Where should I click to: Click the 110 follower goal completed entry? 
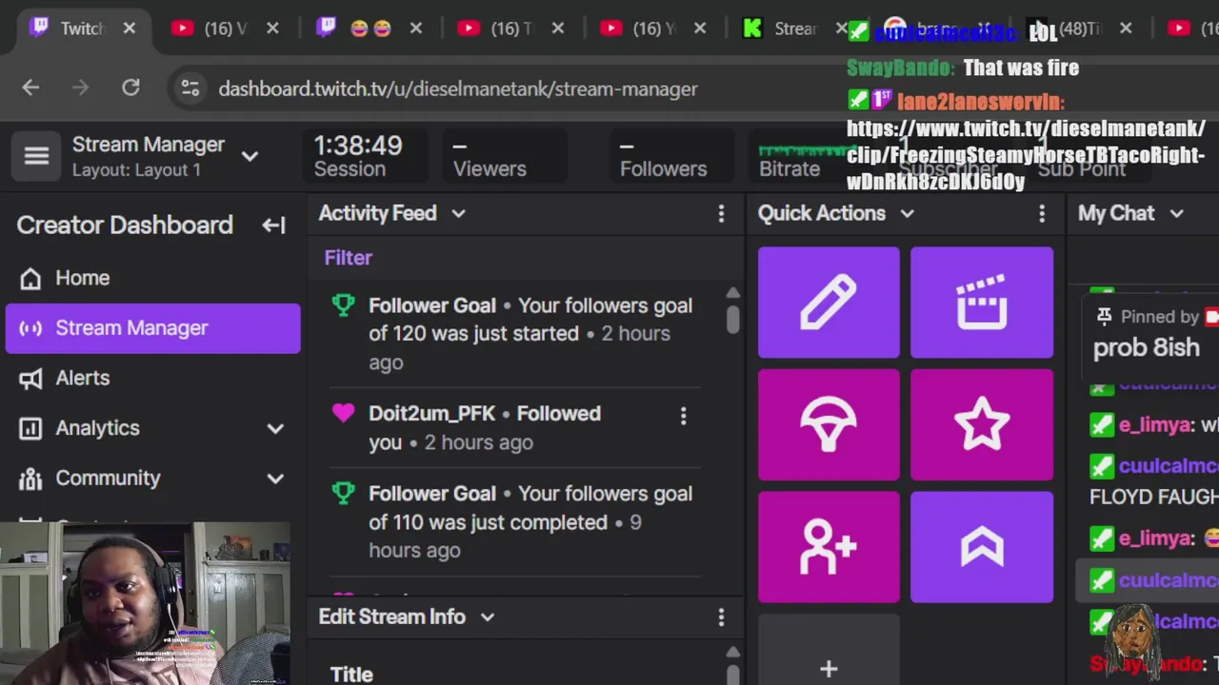pyautogui.click(x=515, y=521)
